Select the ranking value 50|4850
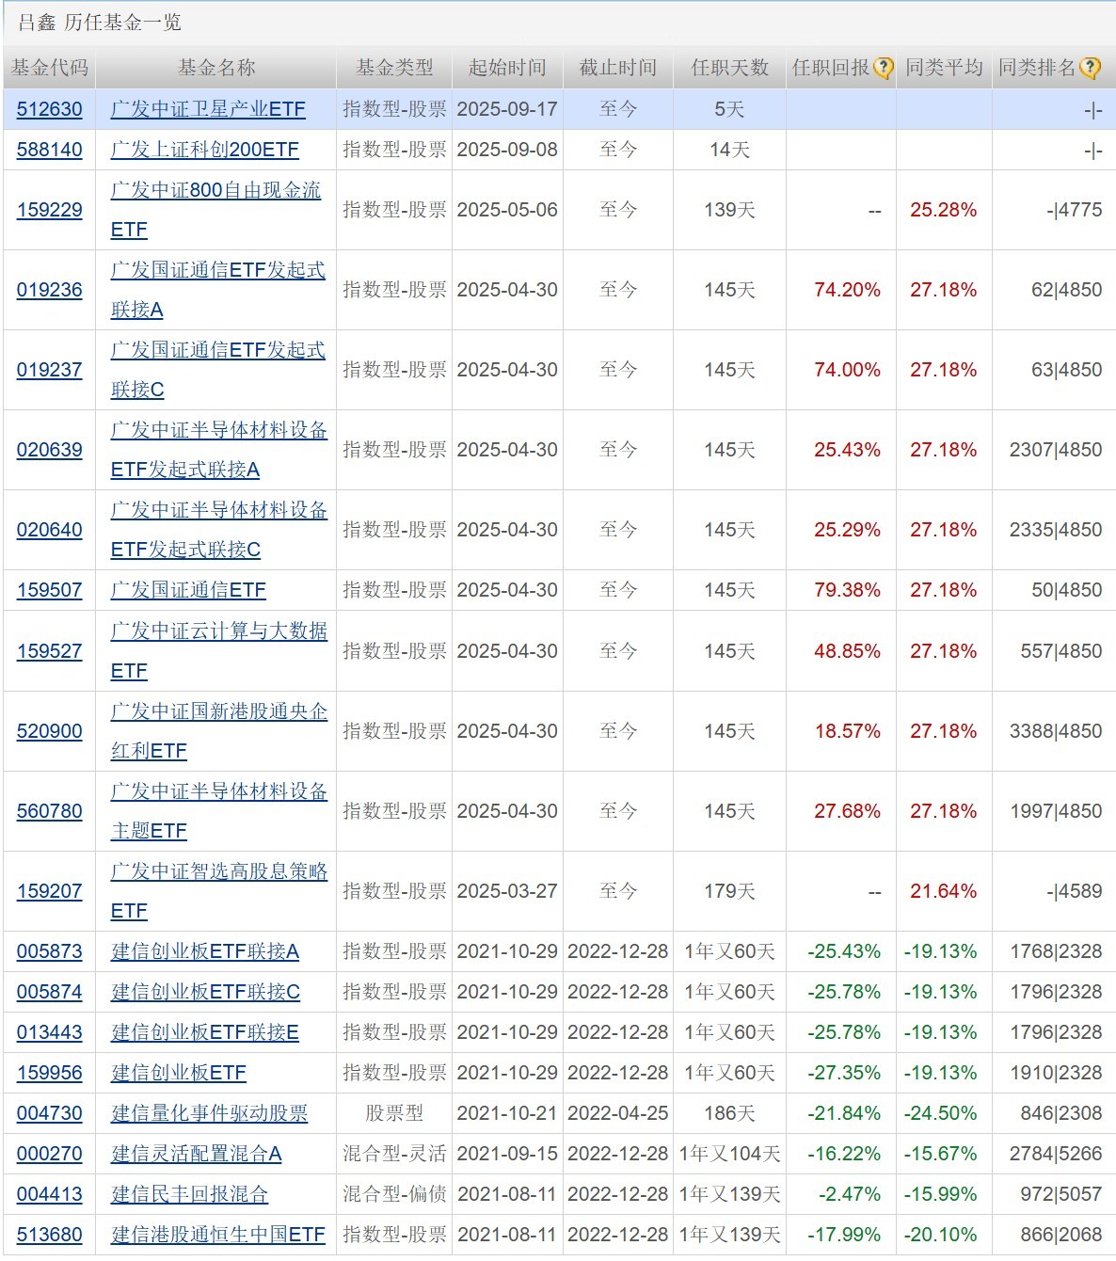1116x1261 pixels. [1066, 590]
